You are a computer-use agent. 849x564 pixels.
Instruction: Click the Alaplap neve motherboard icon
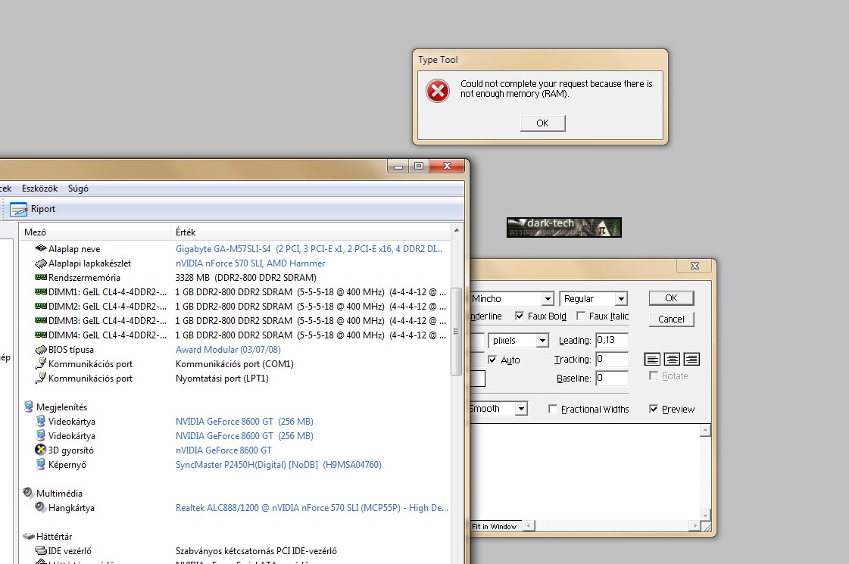(x=41, y=248)
